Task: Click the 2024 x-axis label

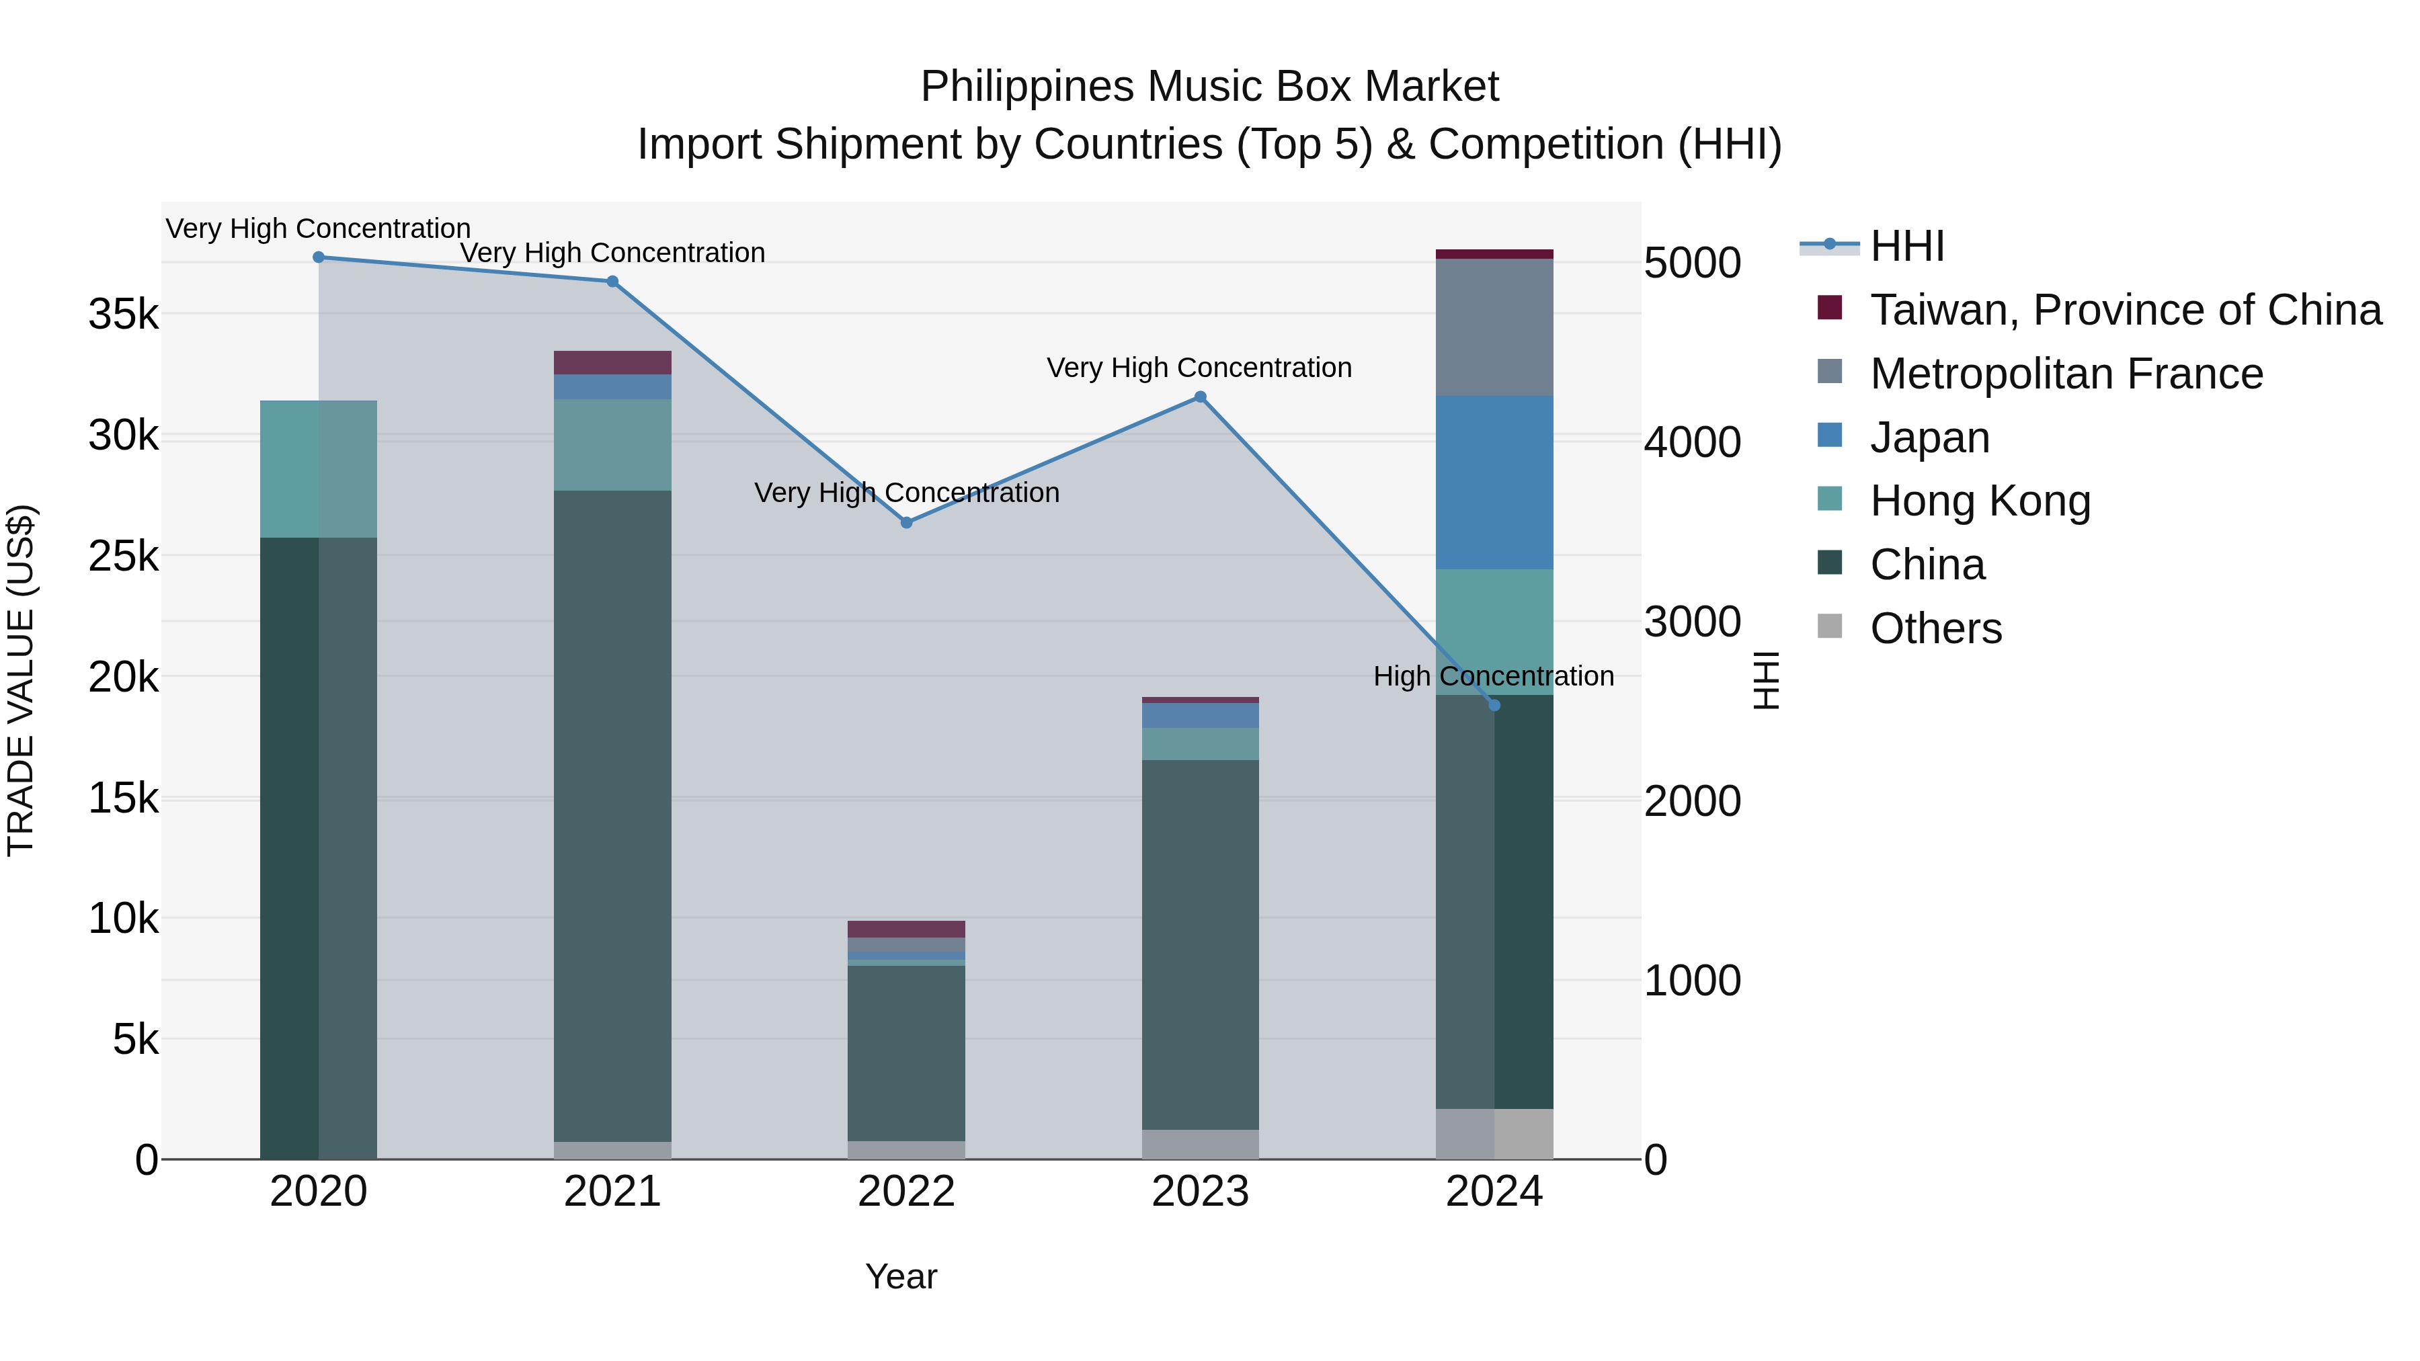Action: coord(1494,1192)
